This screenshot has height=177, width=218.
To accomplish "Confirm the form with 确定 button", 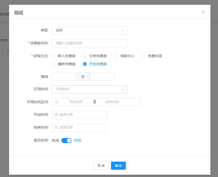I will 118,166.
